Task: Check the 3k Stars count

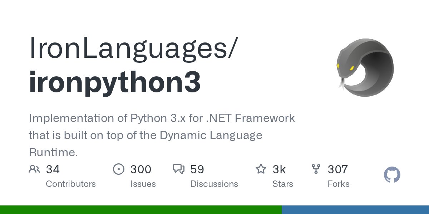Action: [x=279, y=169]
